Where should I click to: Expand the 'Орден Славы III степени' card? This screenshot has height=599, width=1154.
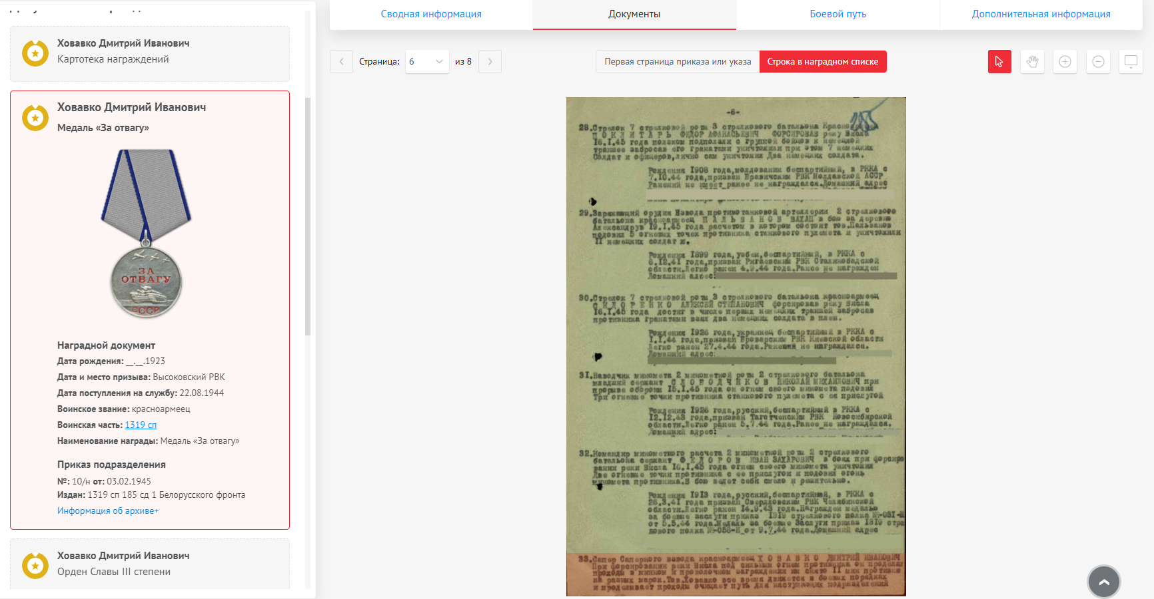tap(149, 564)
